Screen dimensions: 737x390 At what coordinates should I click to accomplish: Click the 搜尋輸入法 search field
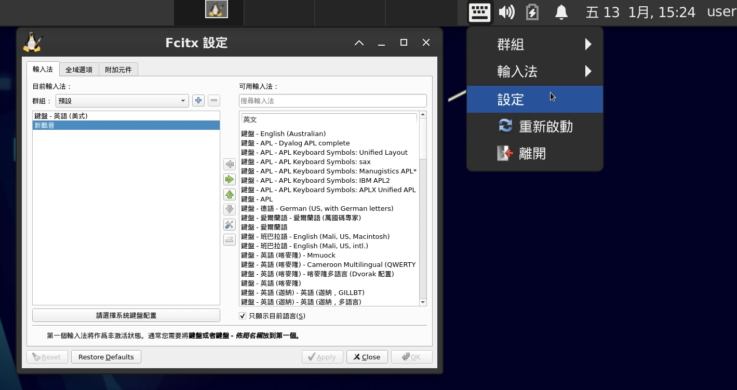[x=332, y=101]
